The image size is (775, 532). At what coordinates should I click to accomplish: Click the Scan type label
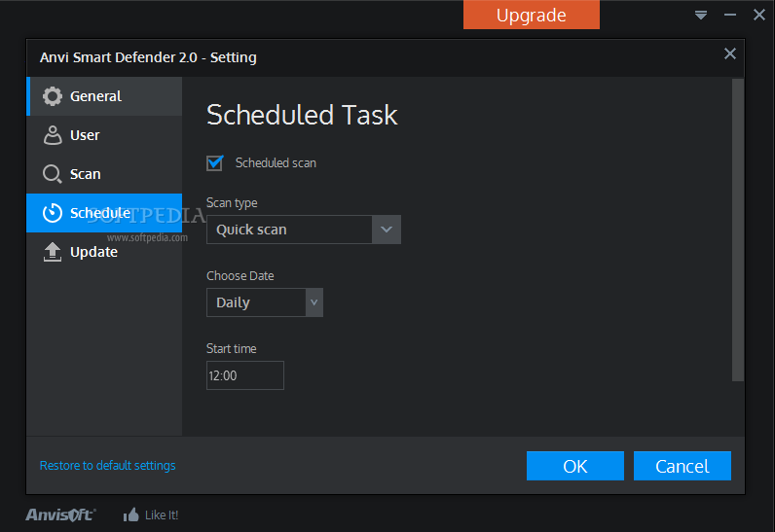pos(232,203)
